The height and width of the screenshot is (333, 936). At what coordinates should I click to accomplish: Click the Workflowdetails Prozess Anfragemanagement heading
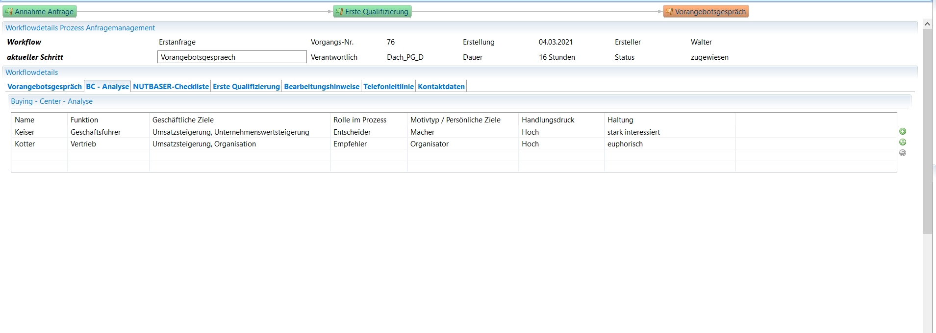80,28
